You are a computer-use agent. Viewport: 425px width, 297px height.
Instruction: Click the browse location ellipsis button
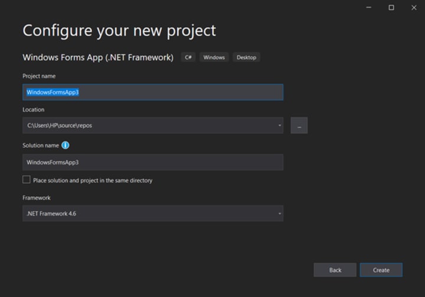[299, 126]
